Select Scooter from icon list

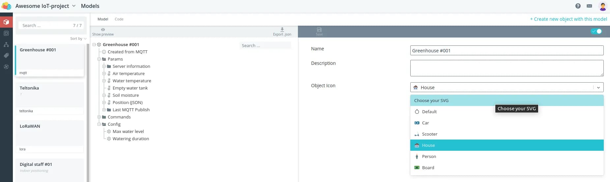(429, 134)
